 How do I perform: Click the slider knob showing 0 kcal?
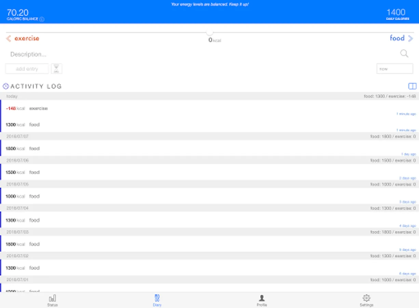click(209, 33)
